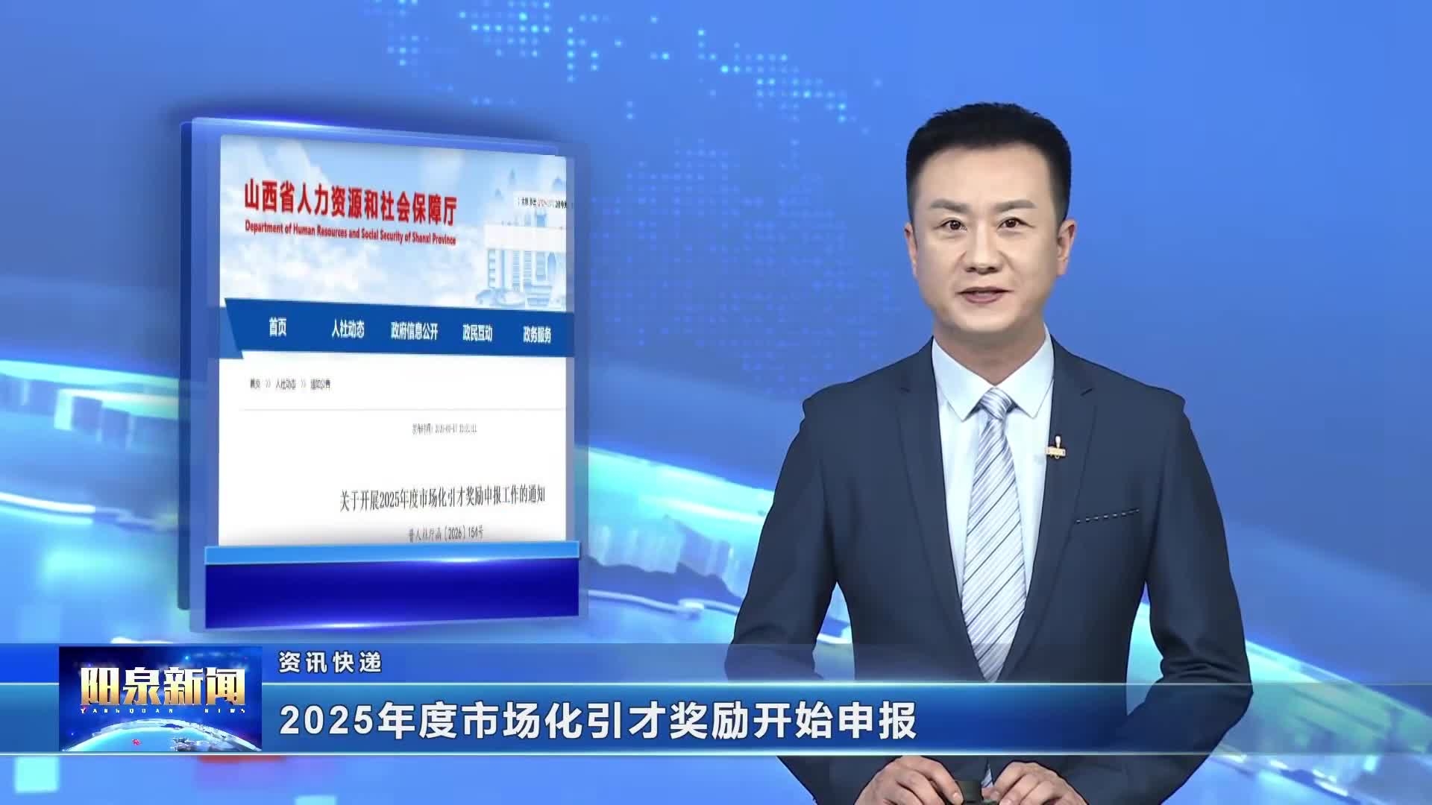Screen dimensions: 1432x805
Task: Click the headline 2025年度市场化引才奖励开始申报
Action: [597, 721]
